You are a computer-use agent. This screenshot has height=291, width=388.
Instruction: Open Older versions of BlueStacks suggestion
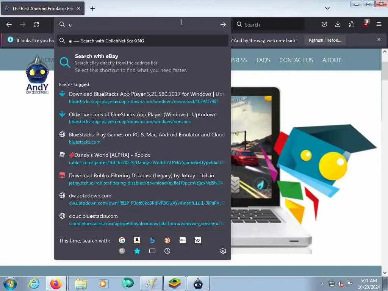142,118
